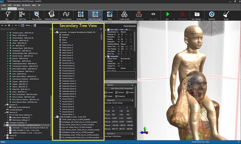Collapse the Sensors tree node

(5, 112)
